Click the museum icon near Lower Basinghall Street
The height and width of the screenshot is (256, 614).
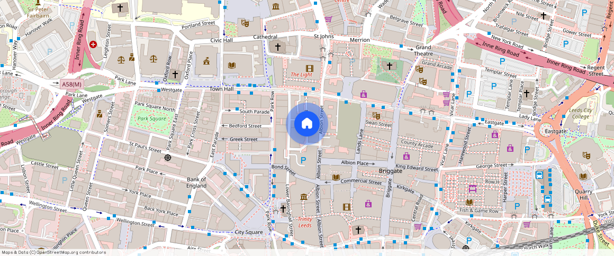click(303, 197)
